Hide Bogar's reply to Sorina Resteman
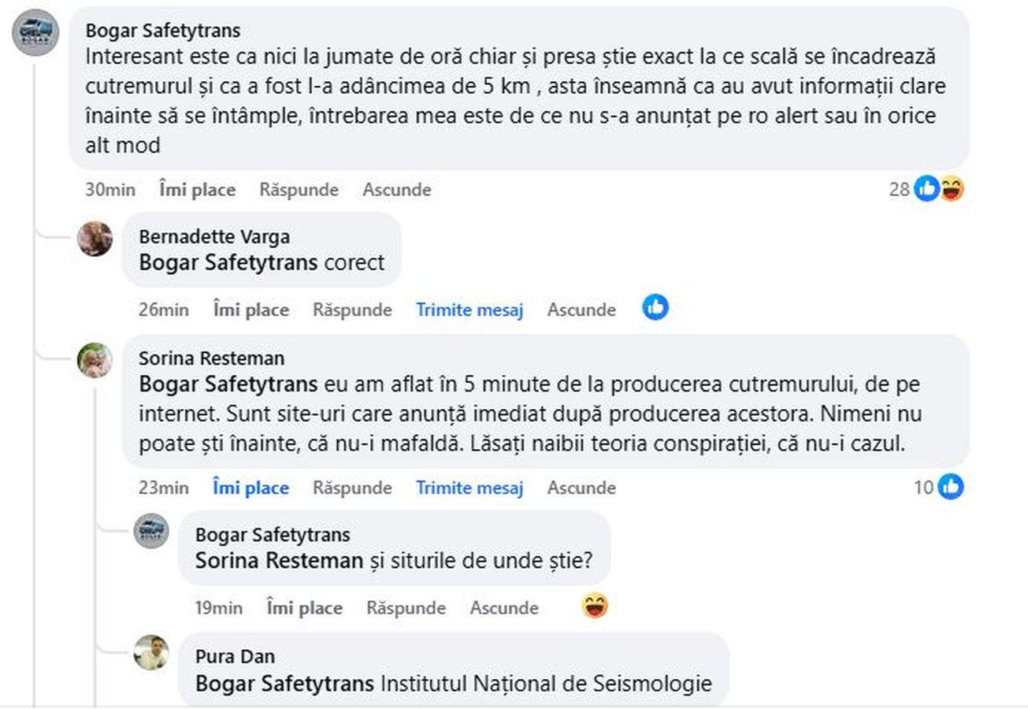Screen dimensions: 1028x709 pos(504,608)
